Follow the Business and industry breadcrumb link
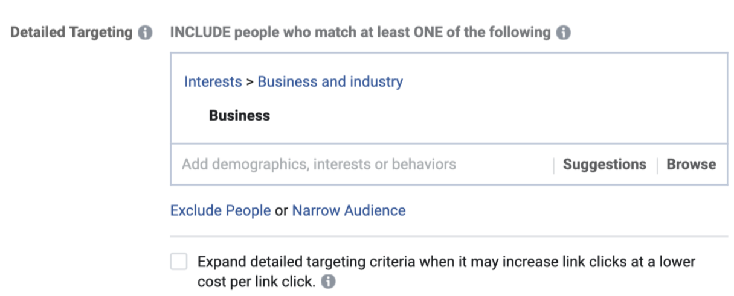Image resolution: width=734 pixels, height=296 pixels. click(x=330, y=82)
